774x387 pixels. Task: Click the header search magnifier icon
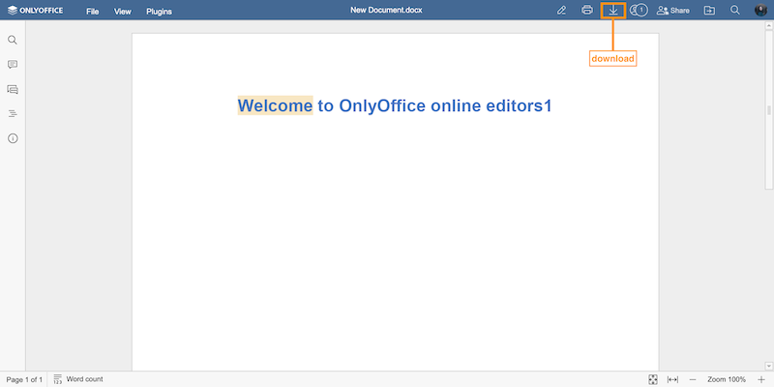tap(735, 11)
